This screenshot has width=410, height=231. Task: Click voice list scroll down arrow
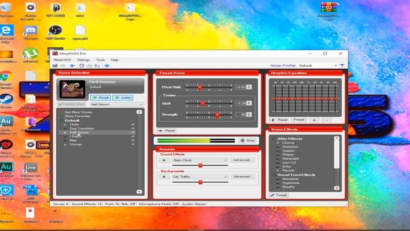139,192
